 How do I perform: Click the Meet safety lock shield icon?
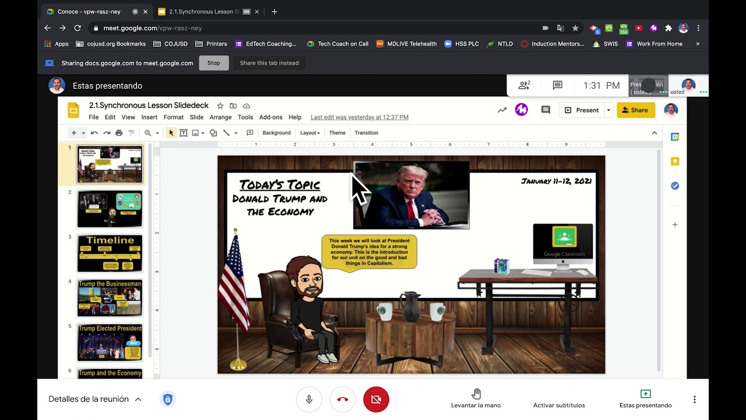(x=168, y=399)
